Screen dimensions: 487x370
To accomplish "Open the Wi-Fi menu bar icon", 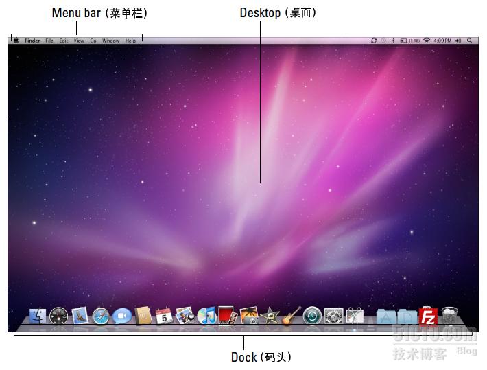I will tap(427, 41).
